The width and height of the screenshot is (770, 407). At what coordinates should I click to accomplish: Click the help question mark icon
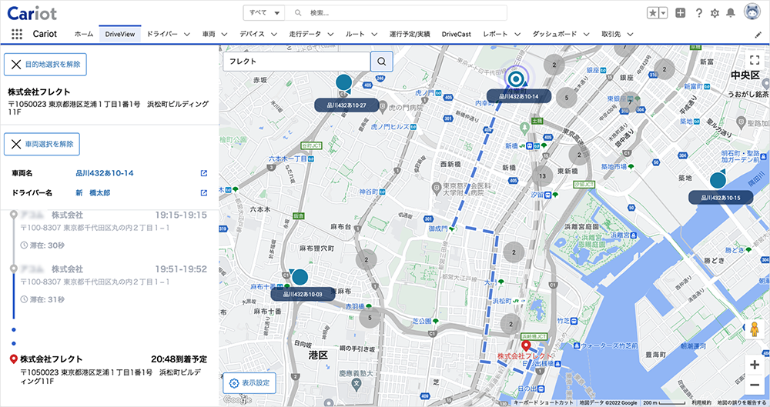699,13
